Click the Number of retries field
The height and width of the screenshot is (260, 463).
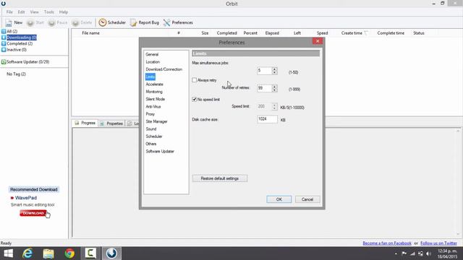tap(264, 88)
